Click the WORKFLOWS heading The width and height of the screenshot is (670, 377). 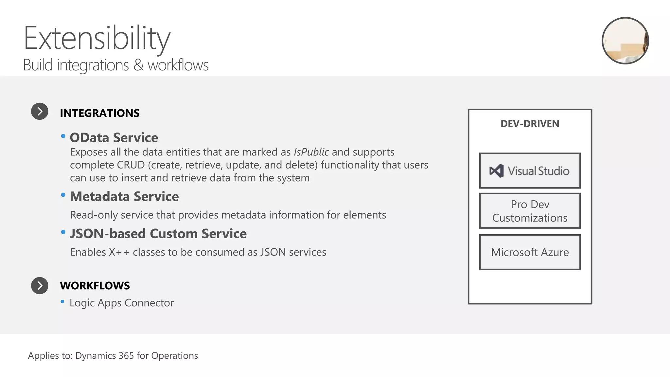pos(95,286)
